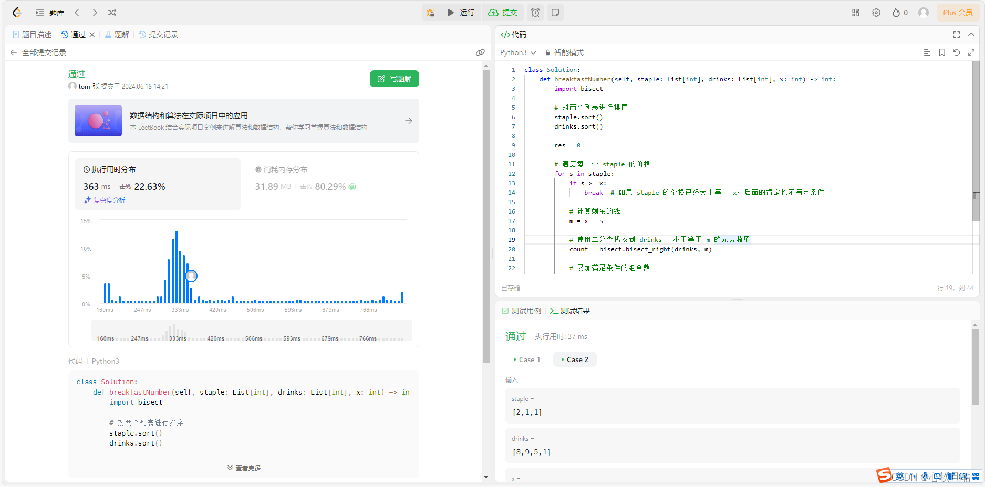Open the Python3 language dropdown
Screen dimensions: 985x487
click(x=518, y=52)
